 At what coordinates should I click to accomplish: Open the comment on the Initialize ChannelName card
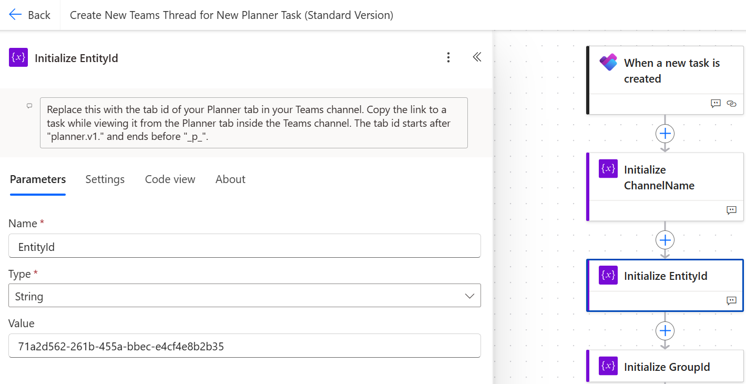(x=731, y=210)
